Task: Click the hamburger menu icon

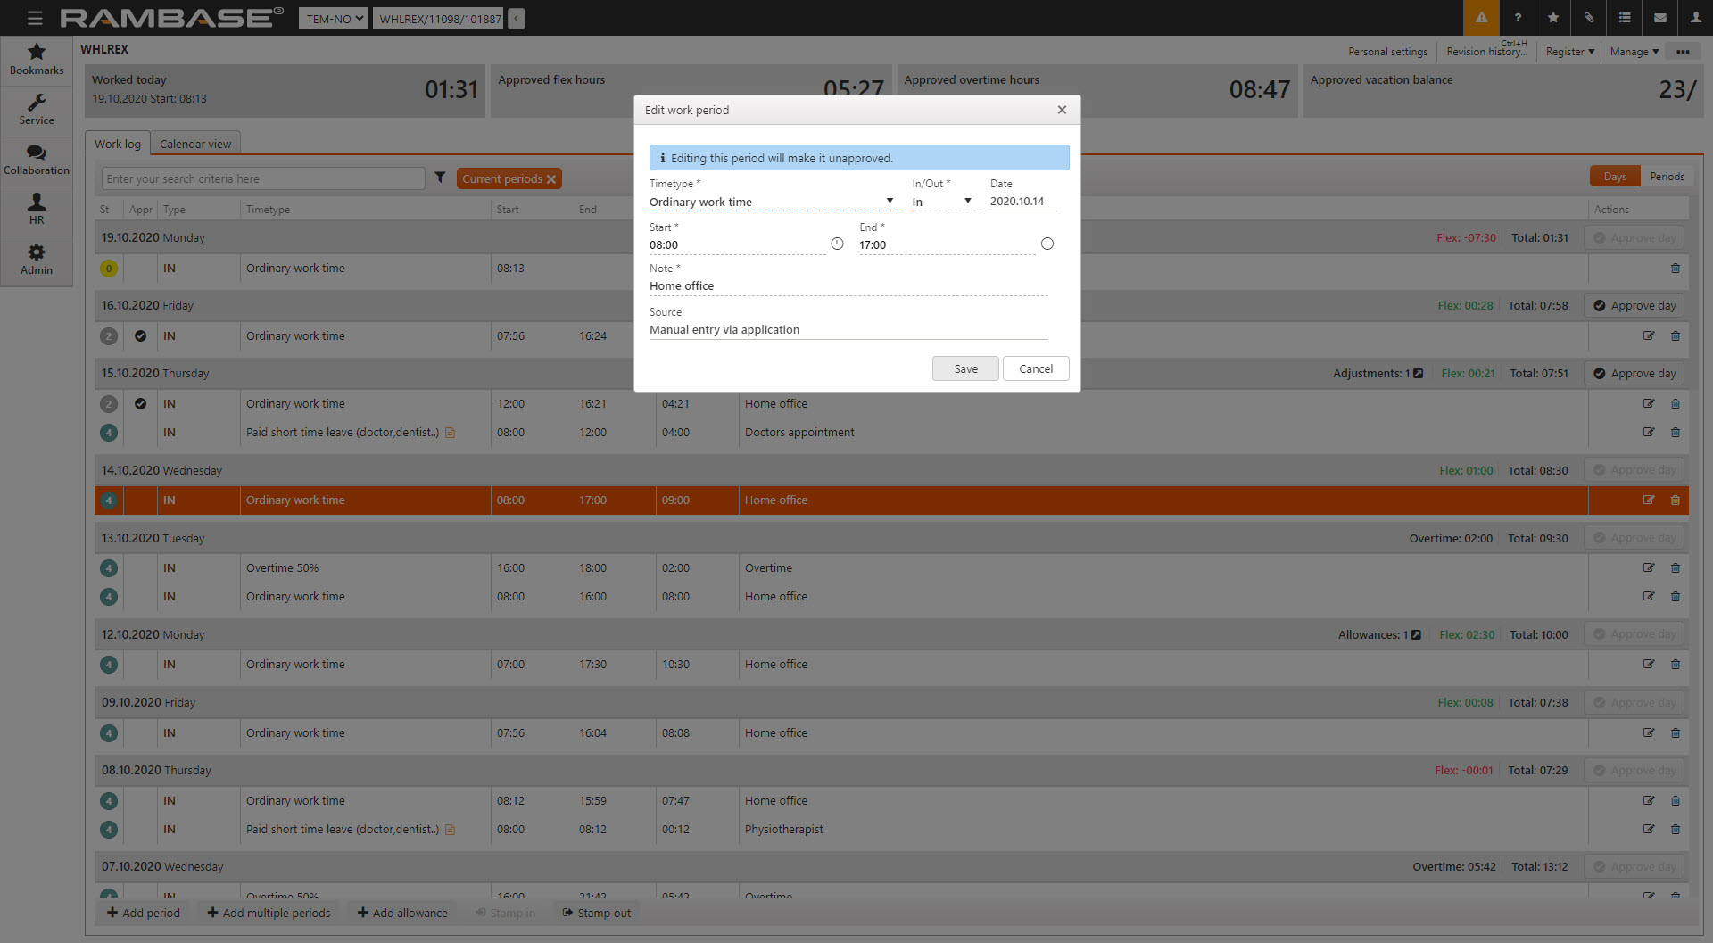Action: (35, 18)
